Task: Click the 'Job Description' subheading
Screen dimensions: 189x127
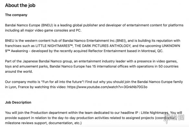Action: [x=18, y=103]
